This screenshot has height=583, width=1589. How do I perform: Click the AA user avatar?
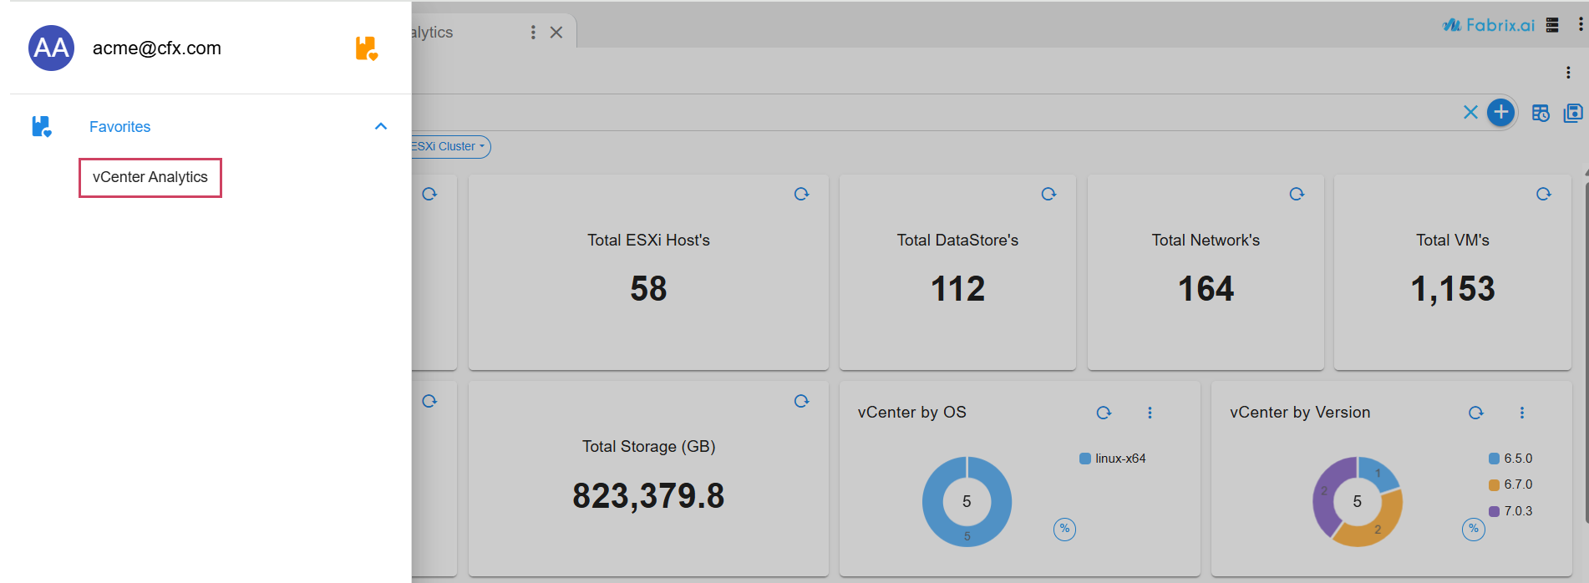coord(51,48)
